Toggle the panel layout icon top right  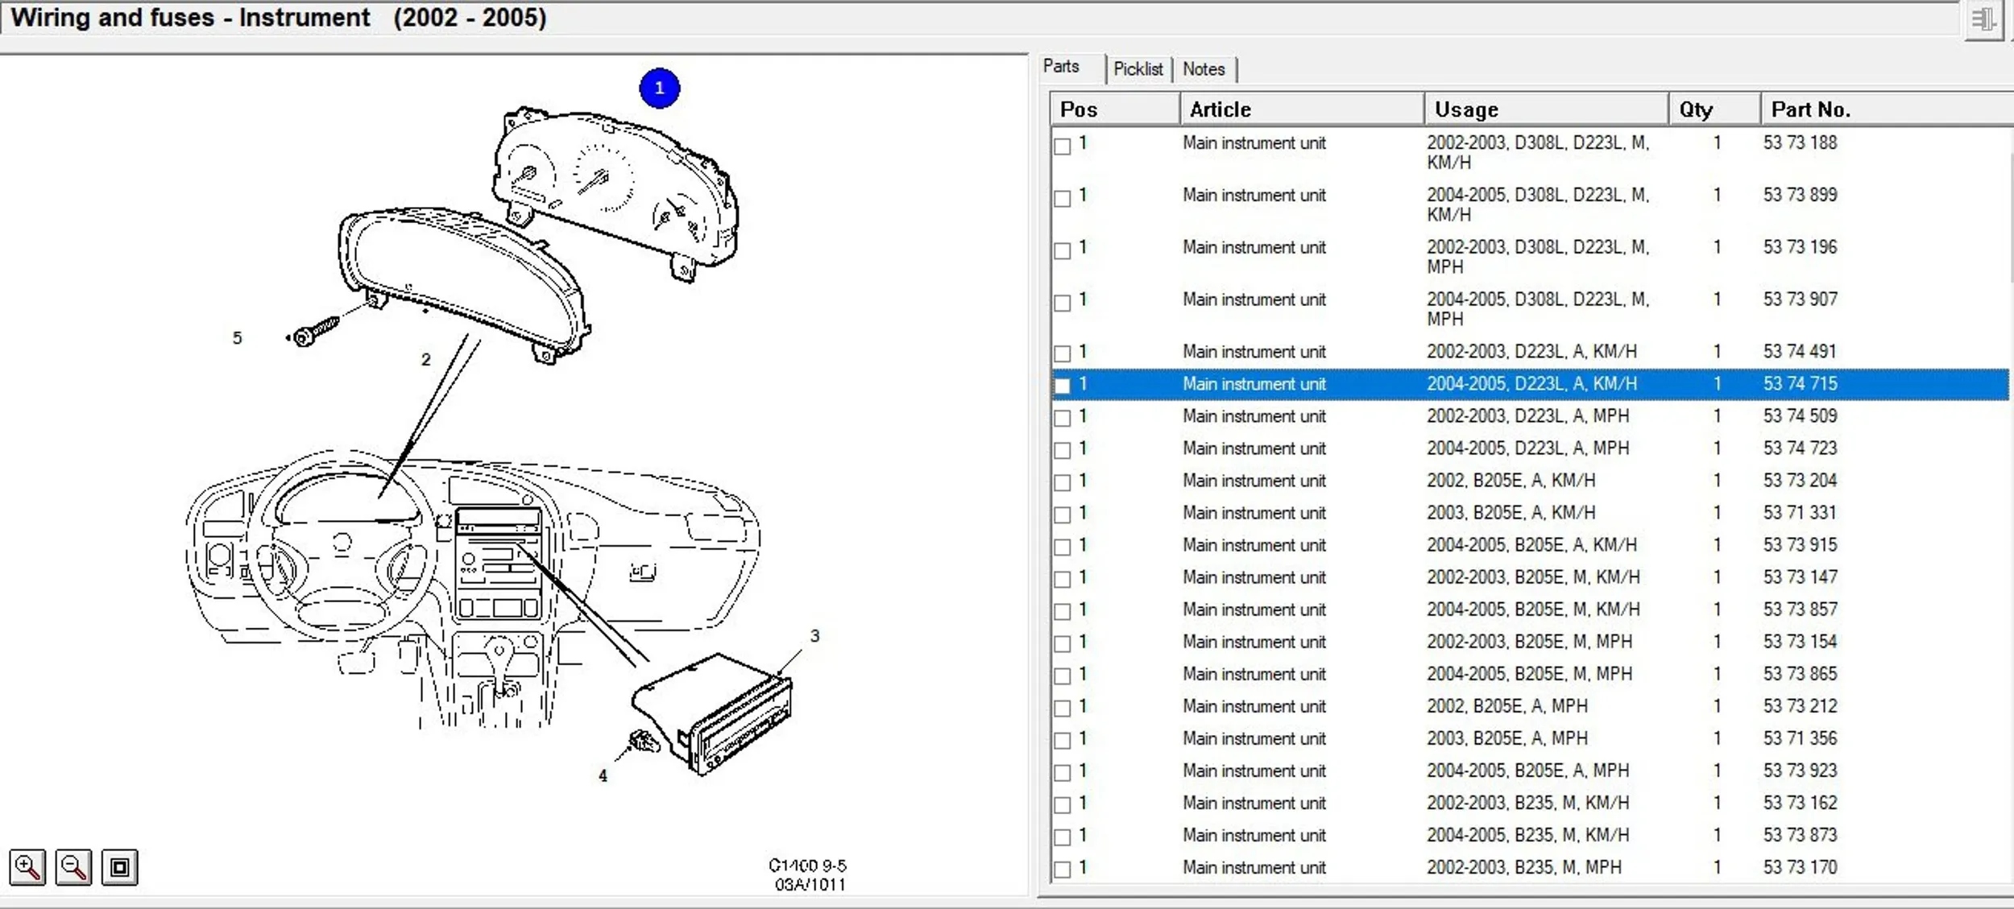tap(1983, 19)
